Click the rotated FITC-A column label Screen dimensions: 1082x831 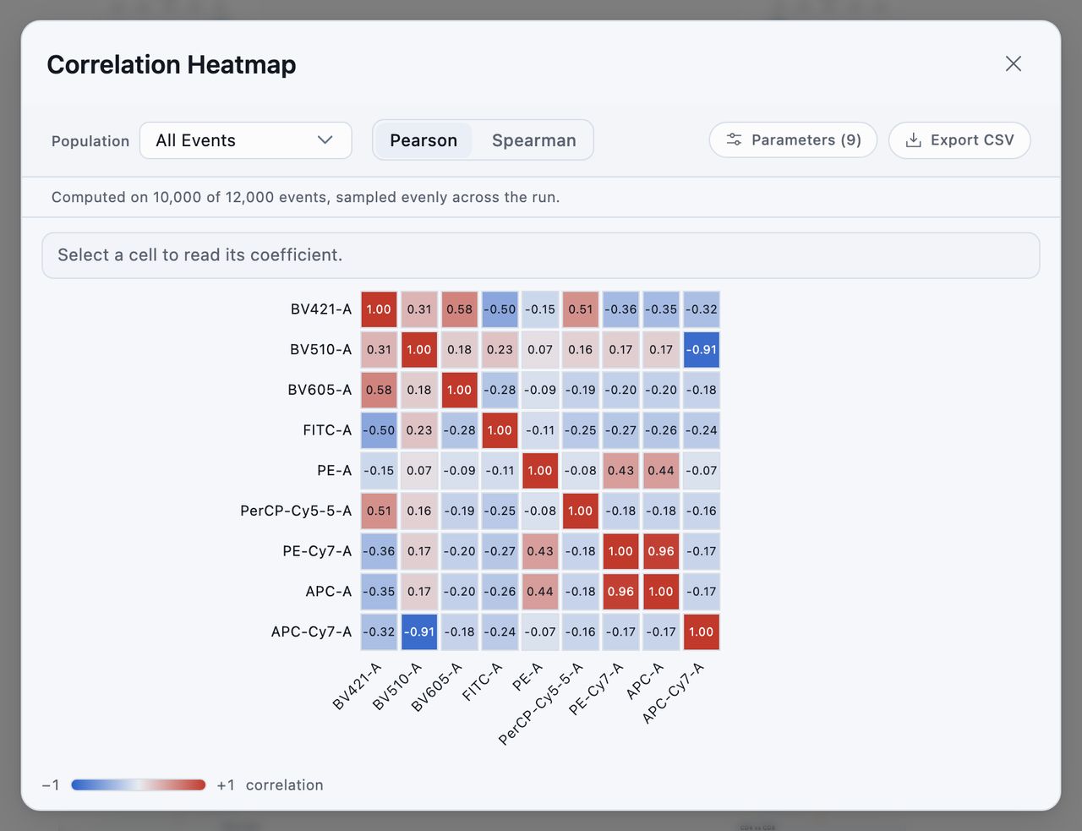coord(483,681)
